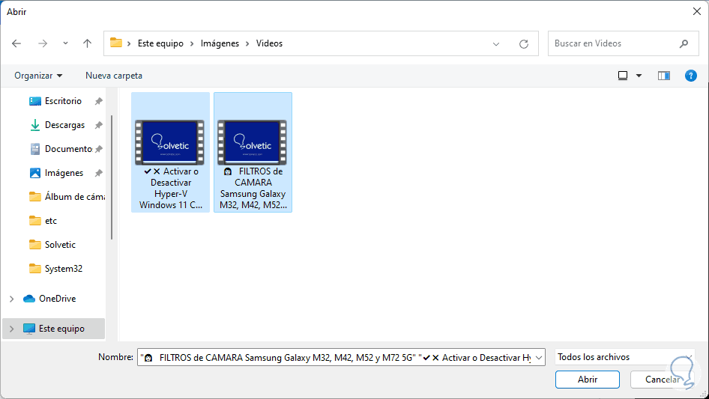The height and width of the screenshot is (399, 709).
Task: Select the 'Activar o Desactivar Hyper-V' video thumbnail
Action: (x=169, y=142)
